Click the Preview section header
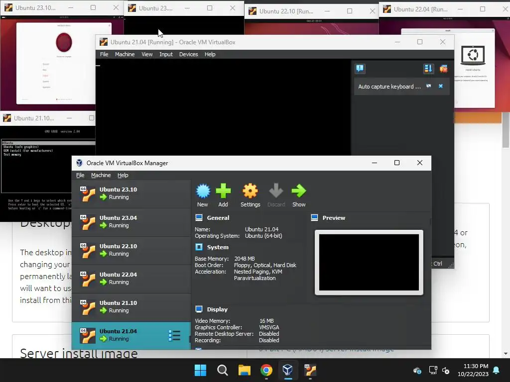The width and height of the screenshot is (510, 382). [334, 218]
